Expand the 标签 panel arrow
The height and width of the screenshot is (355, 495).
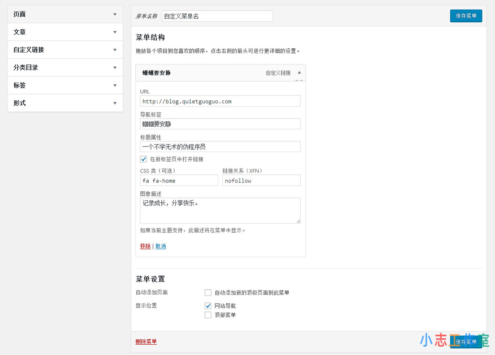point(115,85)
